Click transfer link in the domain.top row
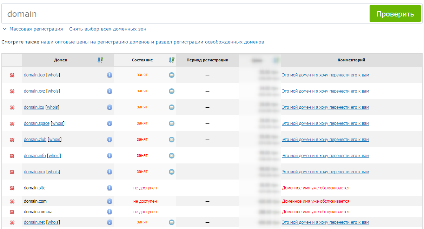 pyautogui.click(x=325, y=75)
